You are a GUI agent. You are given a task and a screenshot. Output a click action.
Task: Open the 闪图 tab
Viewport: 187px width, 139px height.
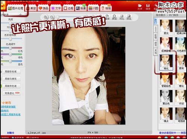pyautogui.click(x=93, y=8)
